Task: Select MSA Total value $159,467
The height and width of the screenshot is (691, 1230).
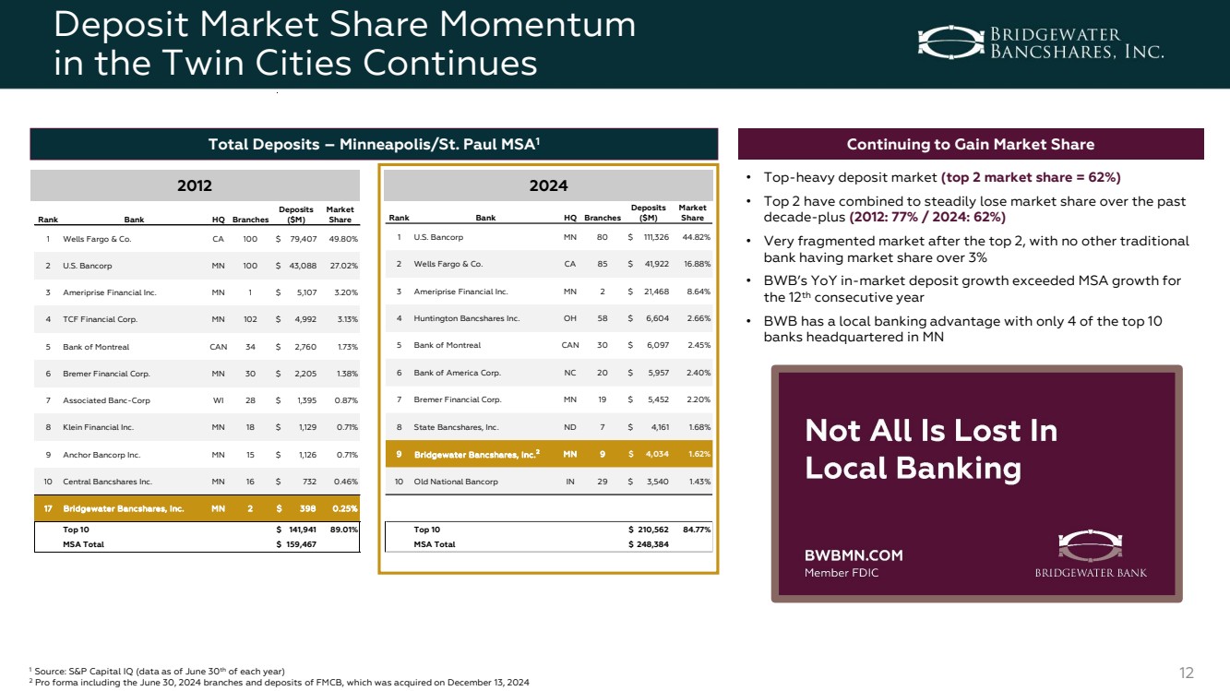Action: click(295, 544)
